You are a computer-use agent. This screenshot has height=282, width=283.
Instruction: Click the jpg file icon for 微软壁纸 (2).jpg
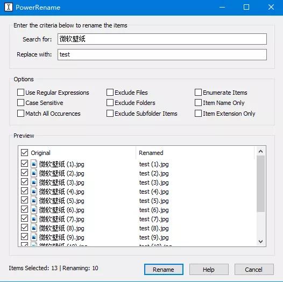[x=34, y=173]
